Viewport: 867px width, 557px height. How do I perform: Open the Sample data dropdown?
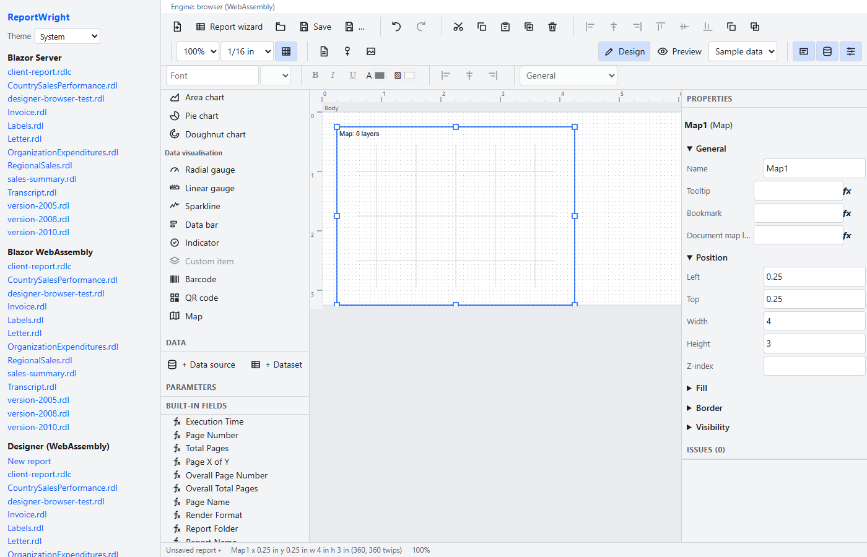(743, 51)
